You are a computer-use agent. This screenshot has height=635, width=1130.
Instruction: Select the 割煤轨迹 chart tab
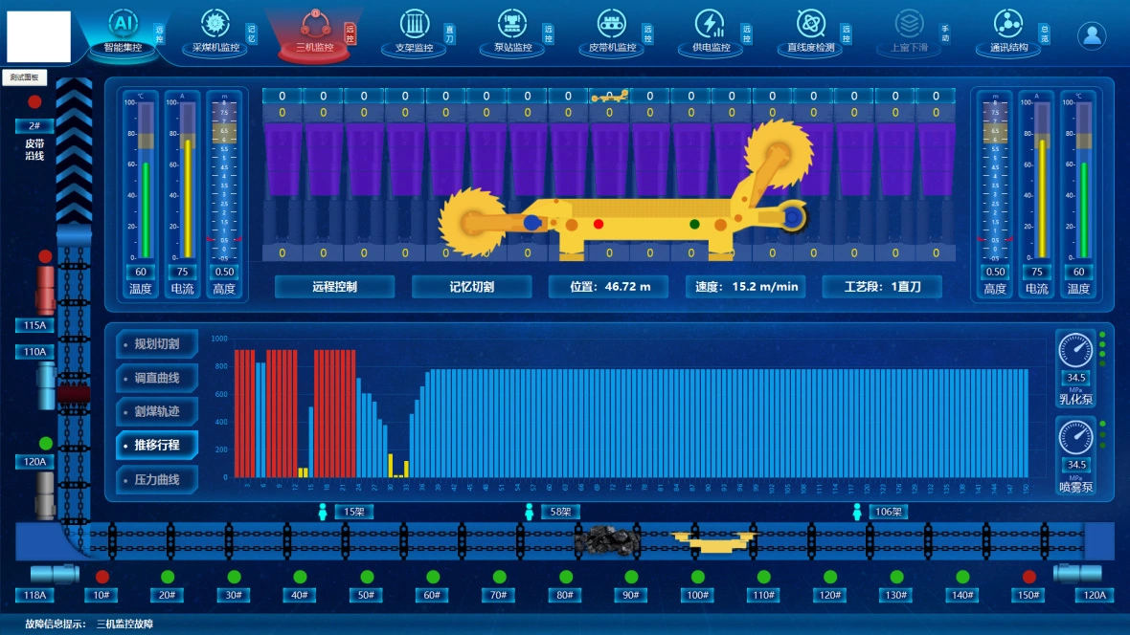pos(157,412)
